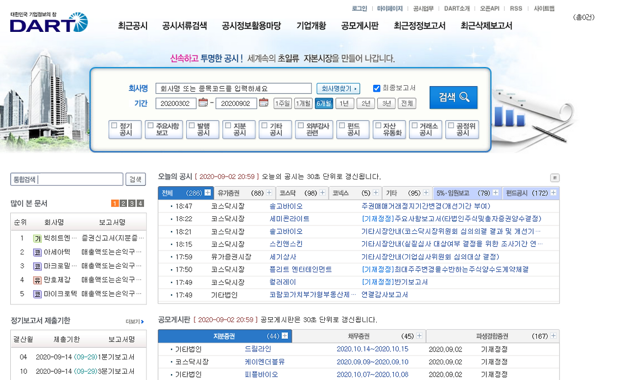Check the 주요사항보고 checkbox
This screenshot has height=380, width=627.
pos(150,126)
